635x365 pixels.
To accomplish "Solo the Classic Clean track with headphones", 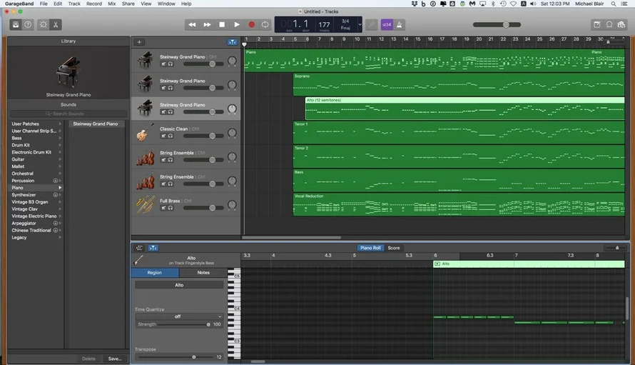I will click(x=171, y=136).
